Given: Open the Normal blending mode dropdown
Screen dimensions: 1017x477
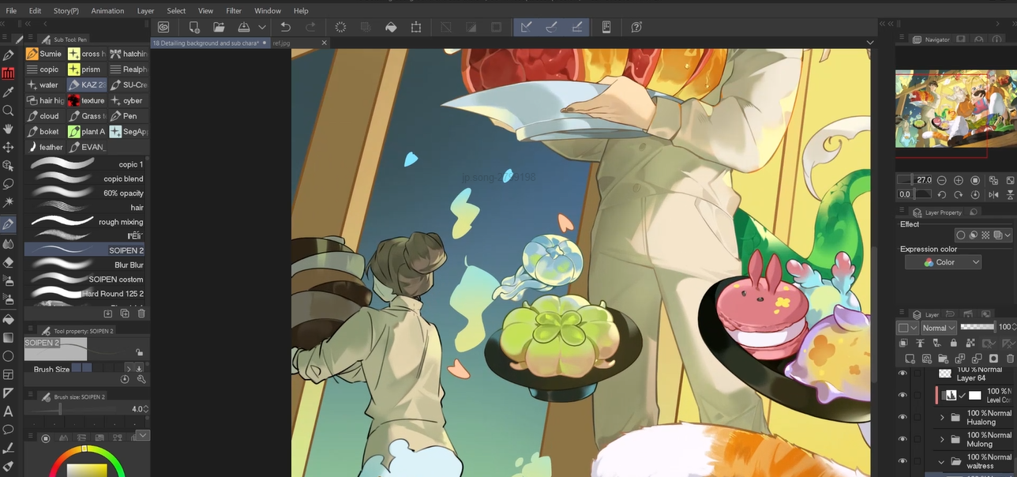Looking at the screenshot, I should [939, 328].
